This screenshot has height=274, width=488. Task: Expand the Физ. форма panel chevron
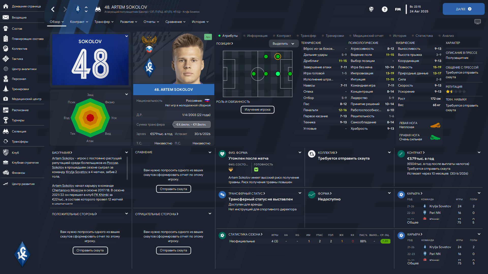coord(300,152)
